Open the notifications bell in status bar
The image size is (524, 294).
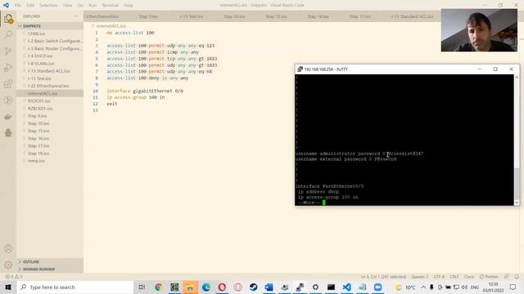517,277
